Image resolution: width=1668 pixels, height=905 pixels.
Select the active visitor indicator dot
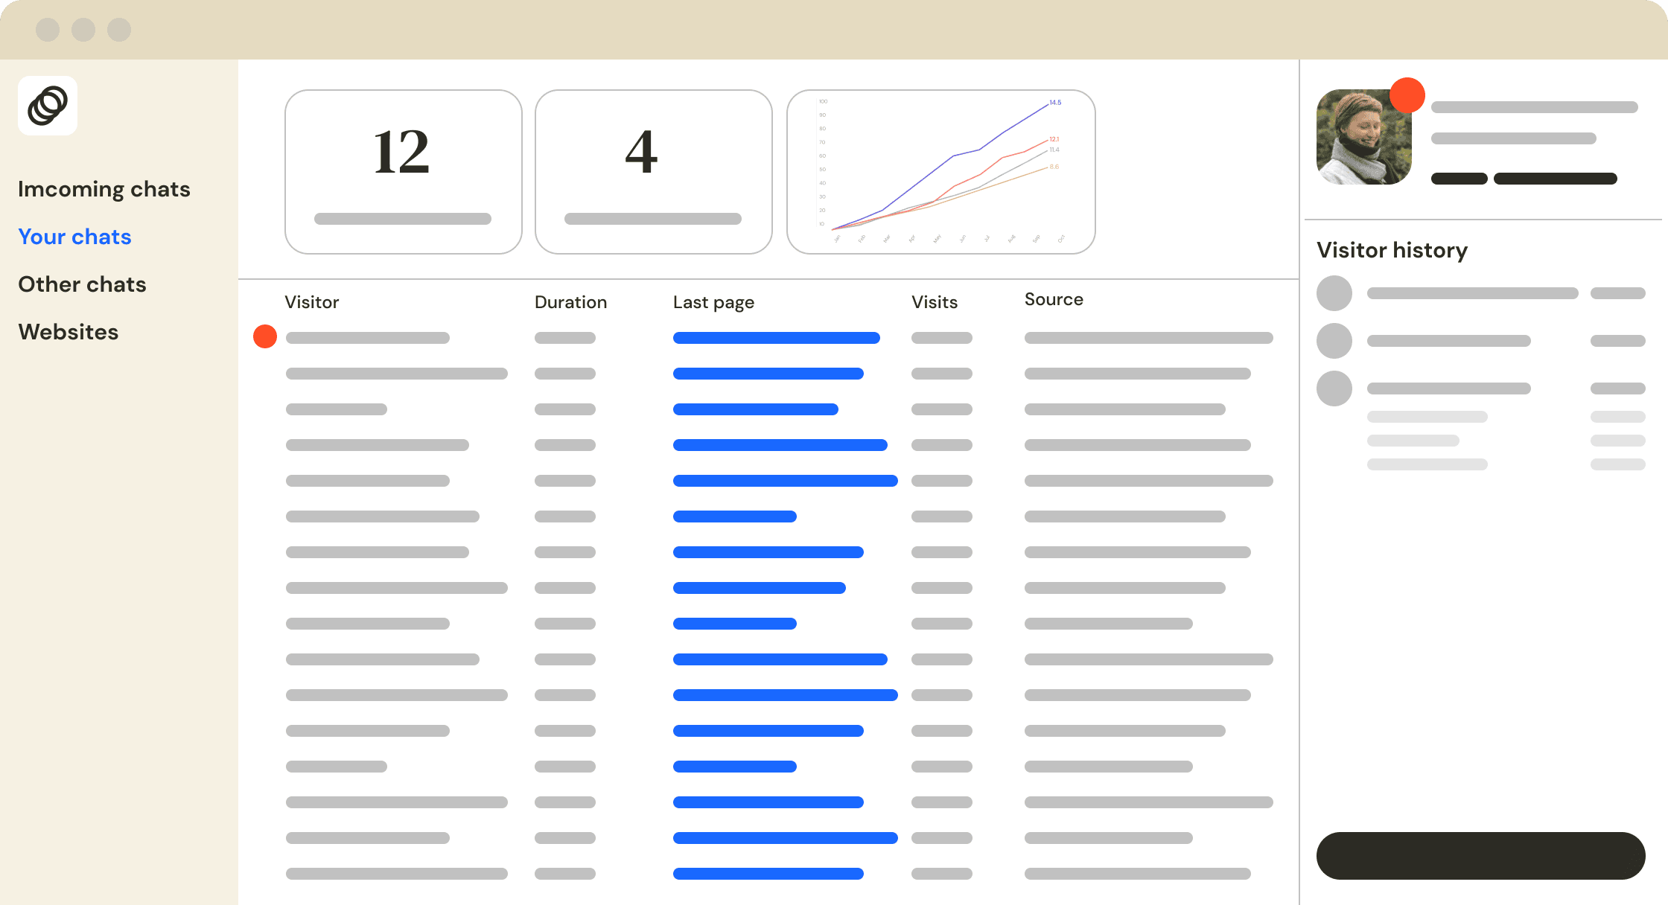pyautogui.click(x=265, y=336)
